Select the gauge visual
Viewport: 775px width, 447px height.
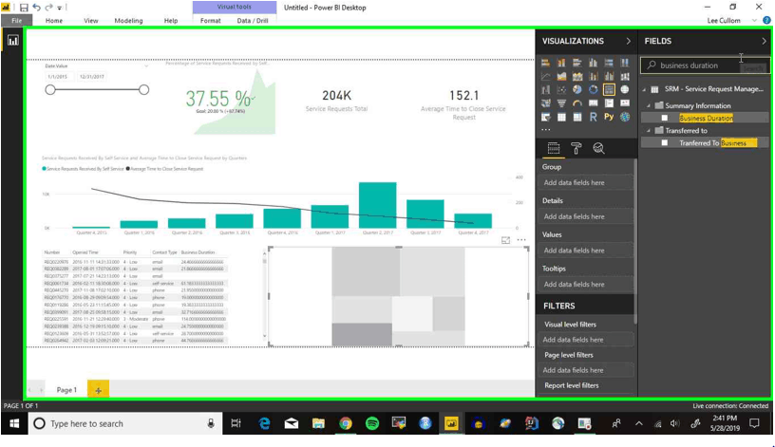(577, 103)
